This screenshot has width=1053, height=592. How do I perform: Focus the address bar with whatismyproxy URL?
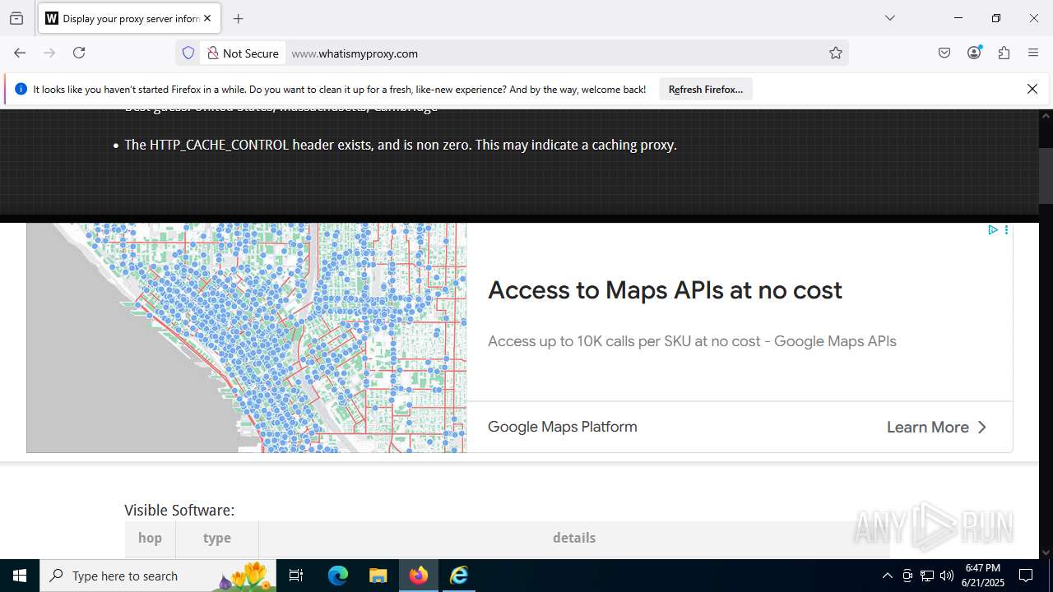point(555,53)
